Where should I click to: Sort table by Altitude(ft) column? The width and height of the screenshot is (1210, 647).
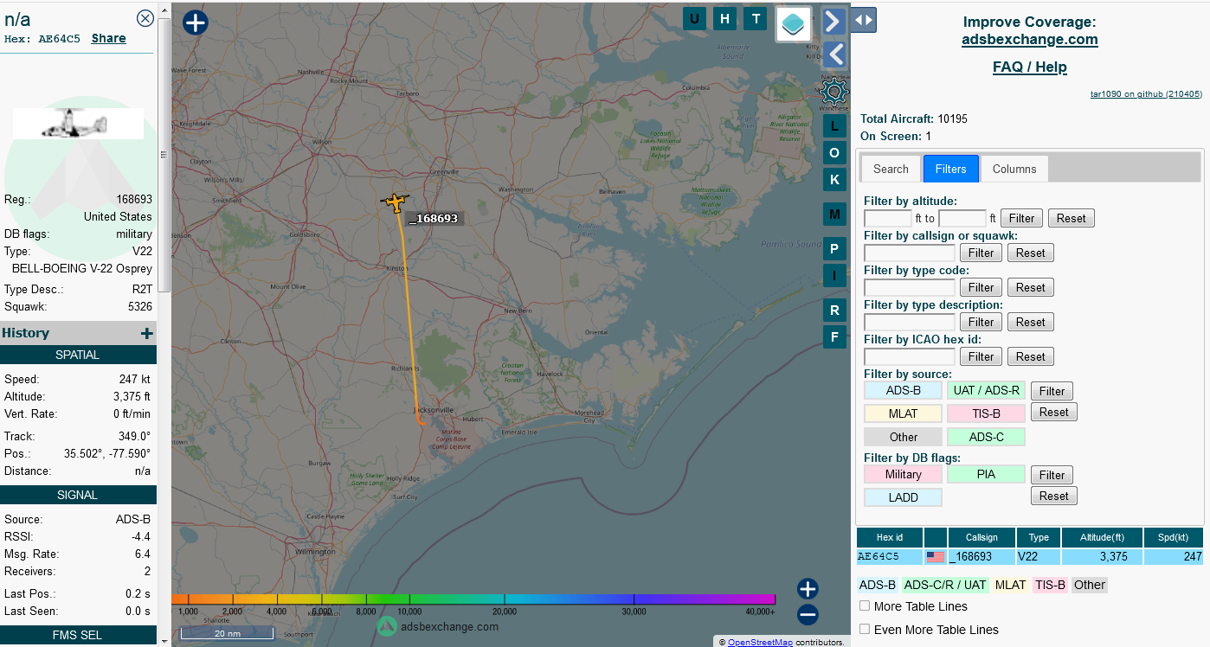[1102, 537]
